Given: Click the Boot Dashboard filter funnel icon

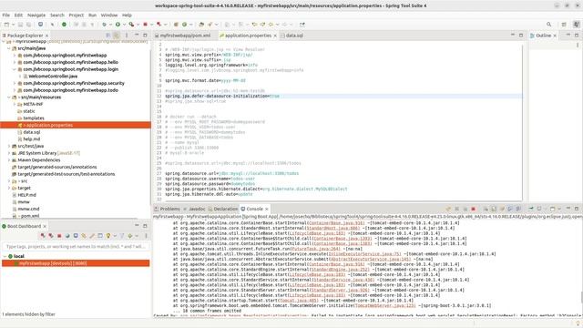Looking at the screenshot, I should (x=122, y=236).
